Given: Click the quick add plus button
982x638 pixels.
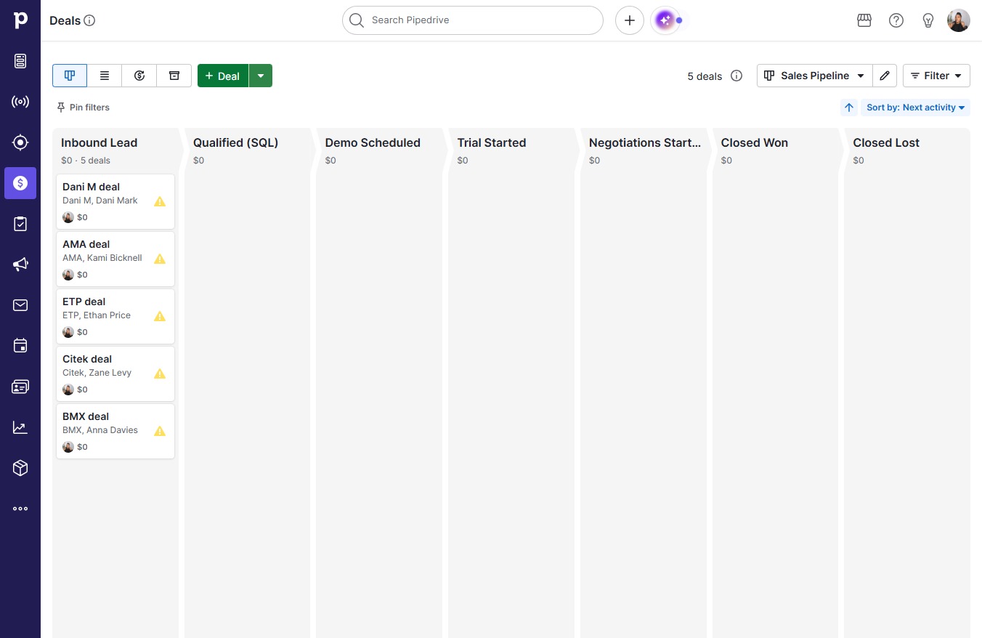Looking at the screenshot, I should click(630, 20).
